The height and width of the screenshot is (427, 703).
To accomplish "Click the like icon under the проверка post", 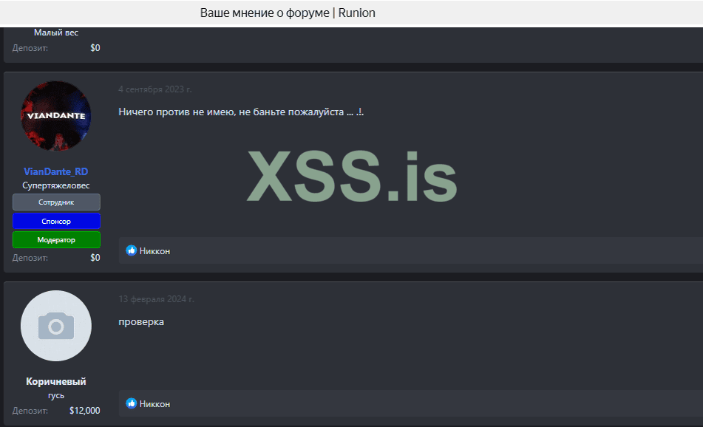I will [132, 403].
